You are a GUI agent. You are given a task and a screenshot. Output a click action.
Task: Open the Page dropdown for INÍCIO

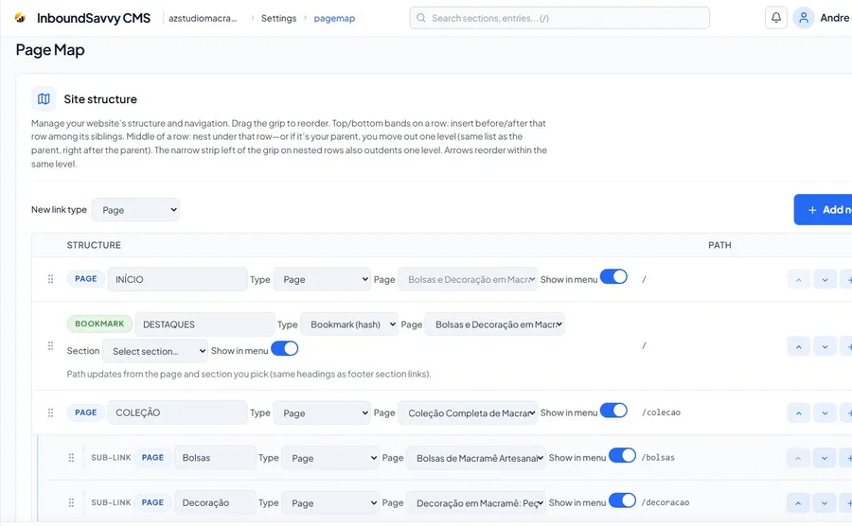click(468, 279)
